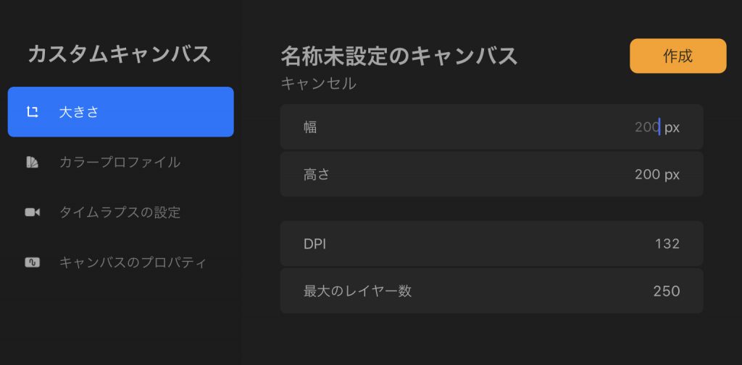Screen dimensions: 742x365
Task: Click the color profile swatch-fan icon
Action: point(32,163)
